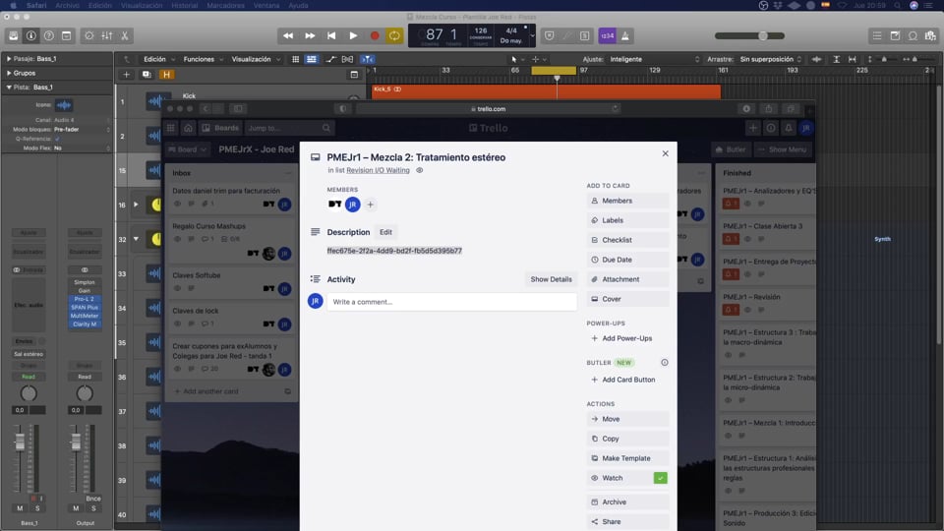Open the Visualización menu in tracks area
The height and width of the screenshot is (531, 944).
click(256, 59)
